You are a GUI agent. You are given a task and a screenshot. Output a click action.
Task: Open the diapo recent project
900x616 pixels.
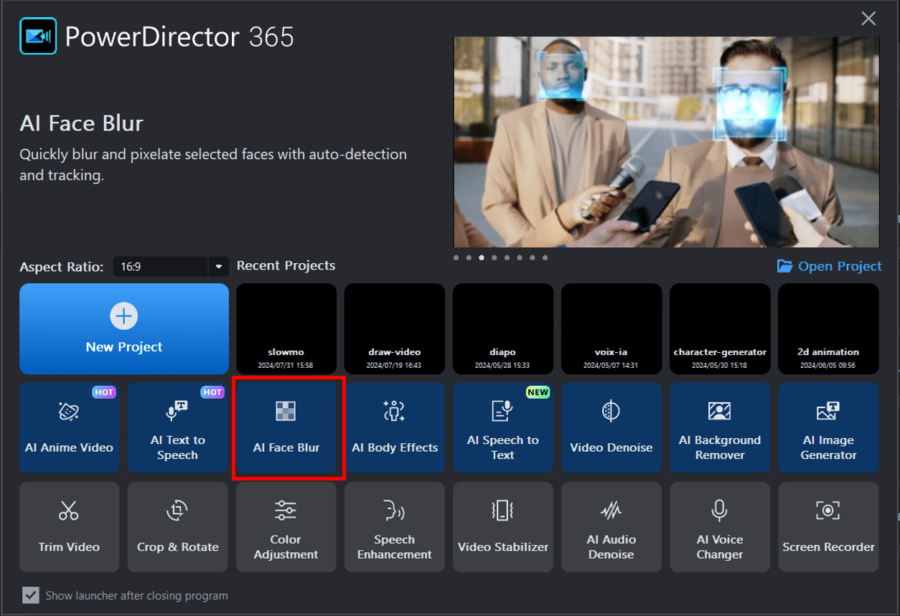click(x=503, y=328)
